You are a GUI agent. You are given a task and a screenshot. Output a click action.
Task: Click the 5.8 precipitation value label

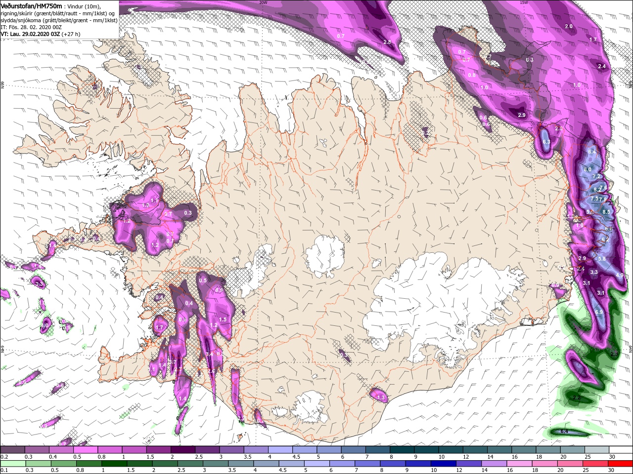click(x=602, y=259)
